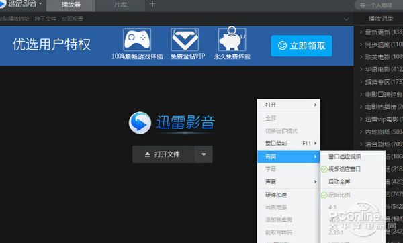Choose 全屏 in the context menu

tap(288, 118)
